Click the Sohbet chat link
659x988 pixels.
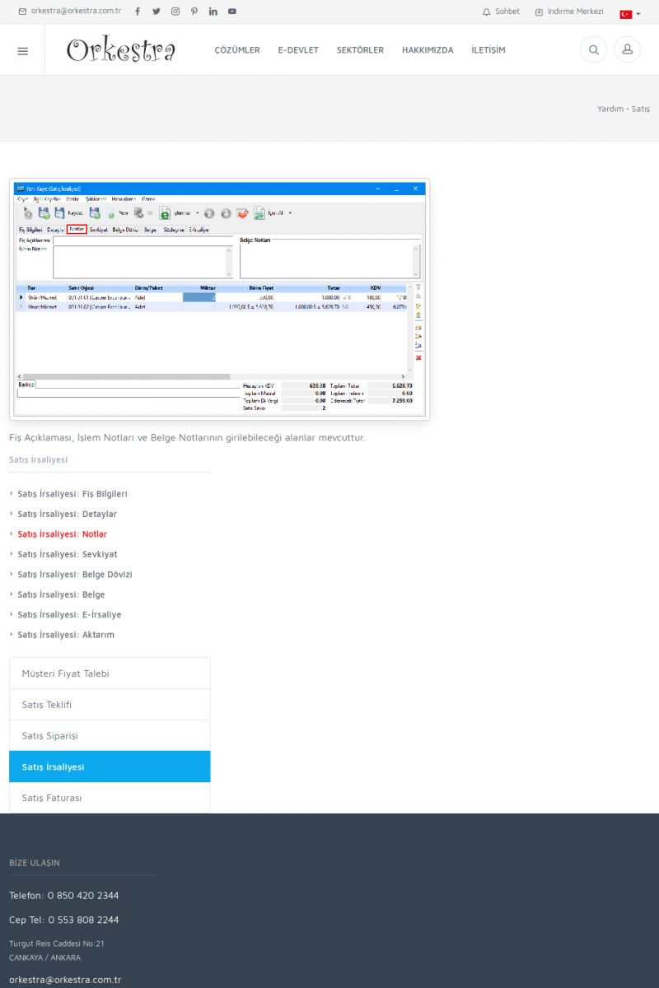click(x=501, y=12)
